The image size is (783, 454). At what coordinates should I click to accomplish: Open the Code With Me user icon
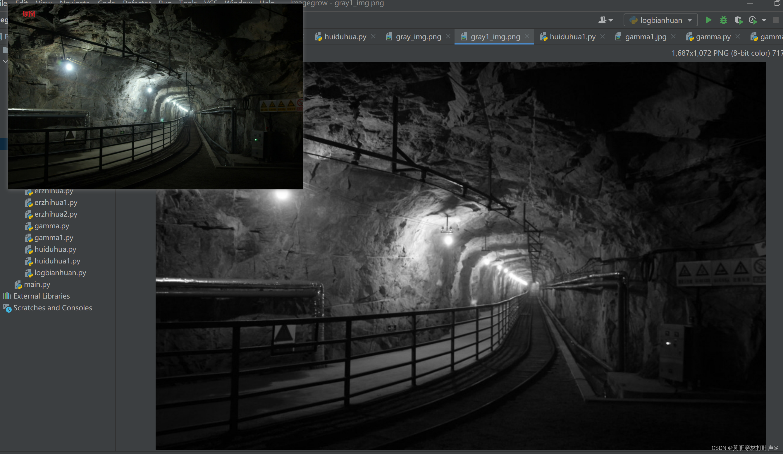click(x=603, y=20)
